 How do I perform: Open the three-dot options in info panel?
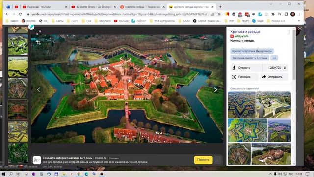pos(289,32)
